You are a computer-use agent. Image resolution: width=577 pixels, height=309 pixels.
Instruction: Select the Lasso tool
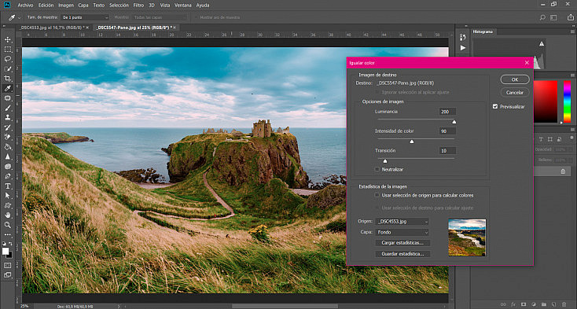(7, 59)
